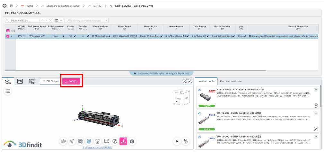Click the AR view icon
324x152 pixels.
186,141
